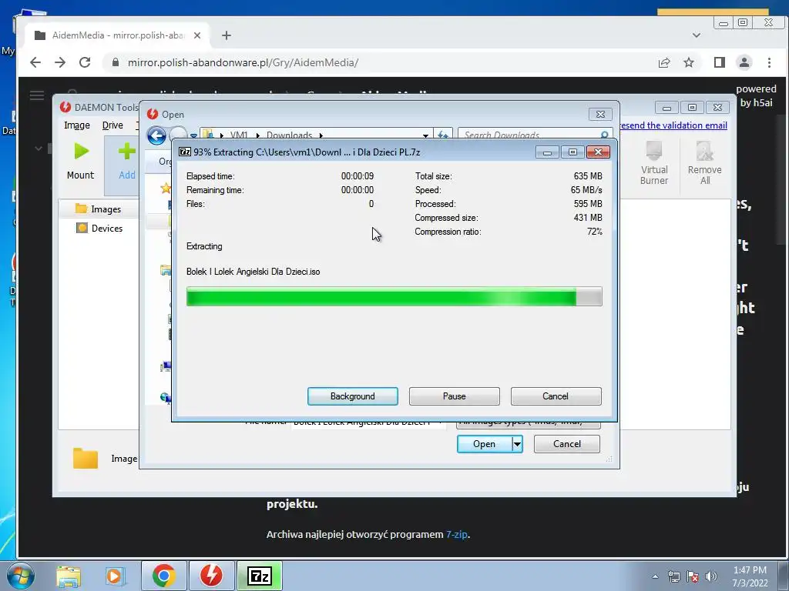Image resolution: width=789 pixels, height=591 pixels.
Task: Click the volume speaker tray icon
Action: (x=711, y=576)
